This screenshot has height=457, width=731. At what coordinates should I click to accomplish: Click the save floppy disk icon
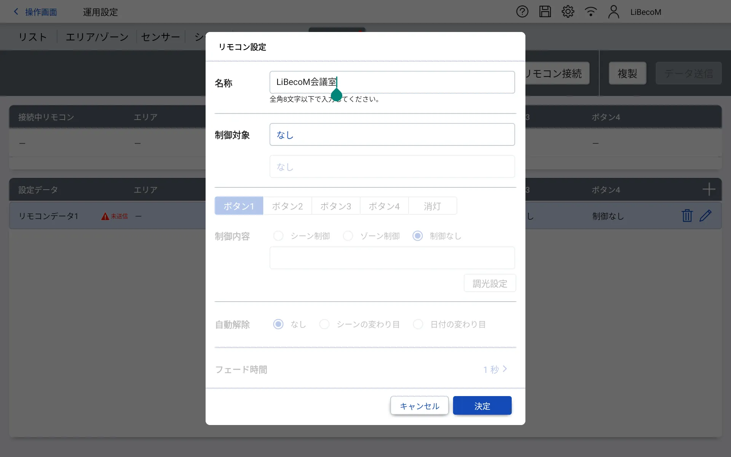coord(545,12)
